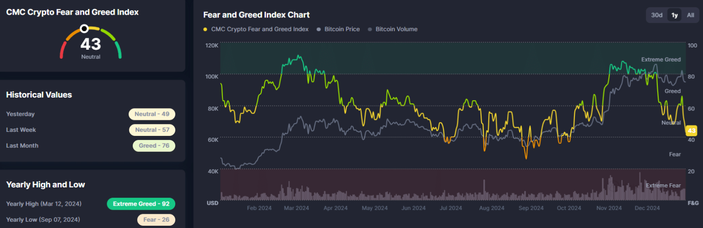Click the Extreme Greed - 92 yearly high badge
Viewport: 703px width, 228px height.
141,204
